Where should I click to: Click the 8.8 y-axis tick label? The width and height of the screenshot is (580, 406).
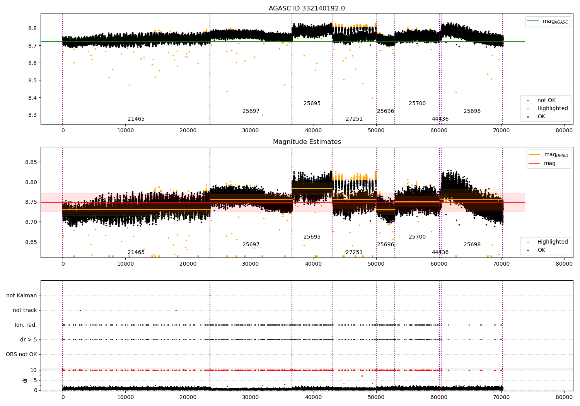[x=32, y=28]
